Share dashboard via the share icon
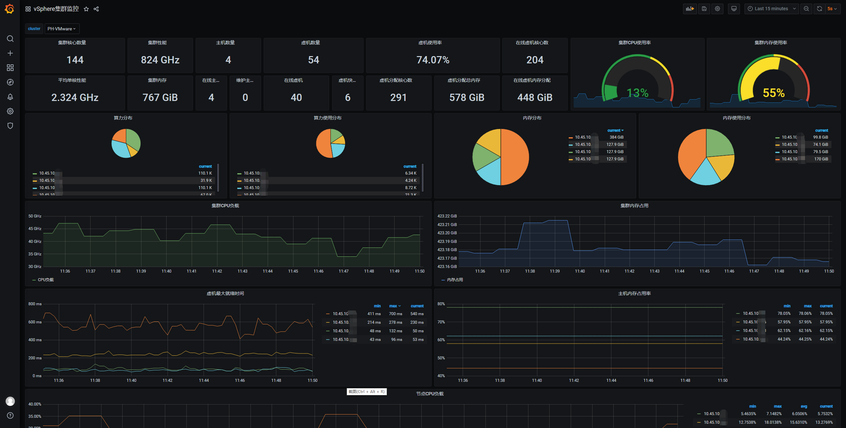Screen dimensions: 846x428 click(96, 9)
